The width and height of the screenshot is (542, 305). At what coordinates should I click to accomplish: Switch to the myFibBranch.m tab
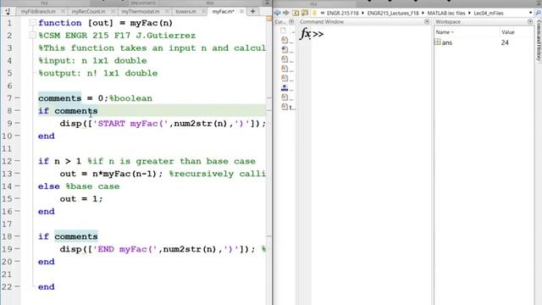click(x=38, y=11)
